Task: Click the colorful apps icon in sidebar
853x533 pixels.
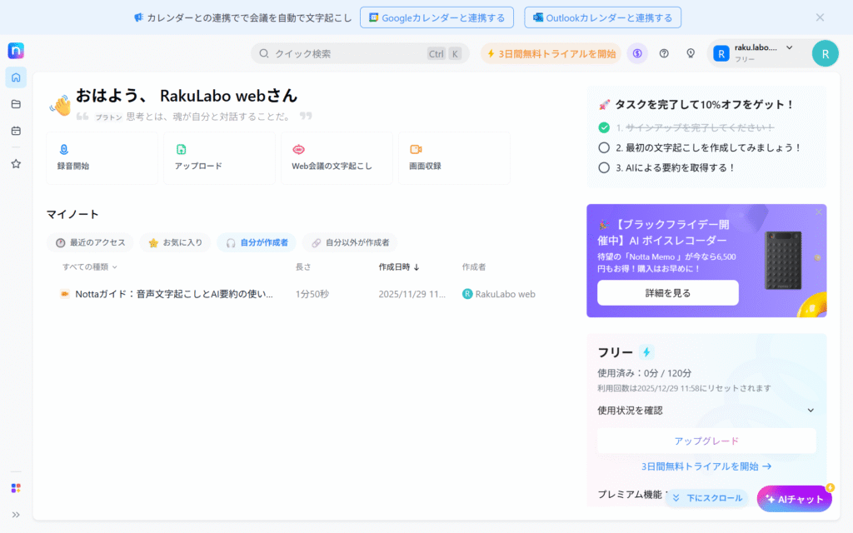Action: point(16,488)
